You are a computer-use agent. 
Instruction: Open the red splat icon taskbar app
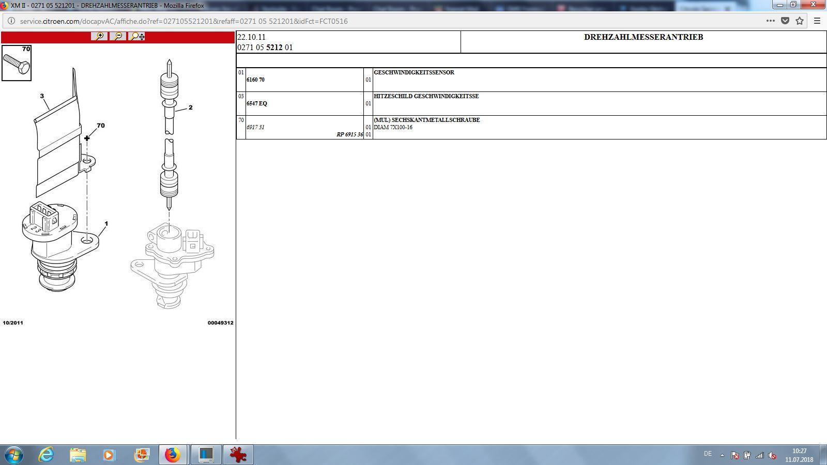pos(238,455)
